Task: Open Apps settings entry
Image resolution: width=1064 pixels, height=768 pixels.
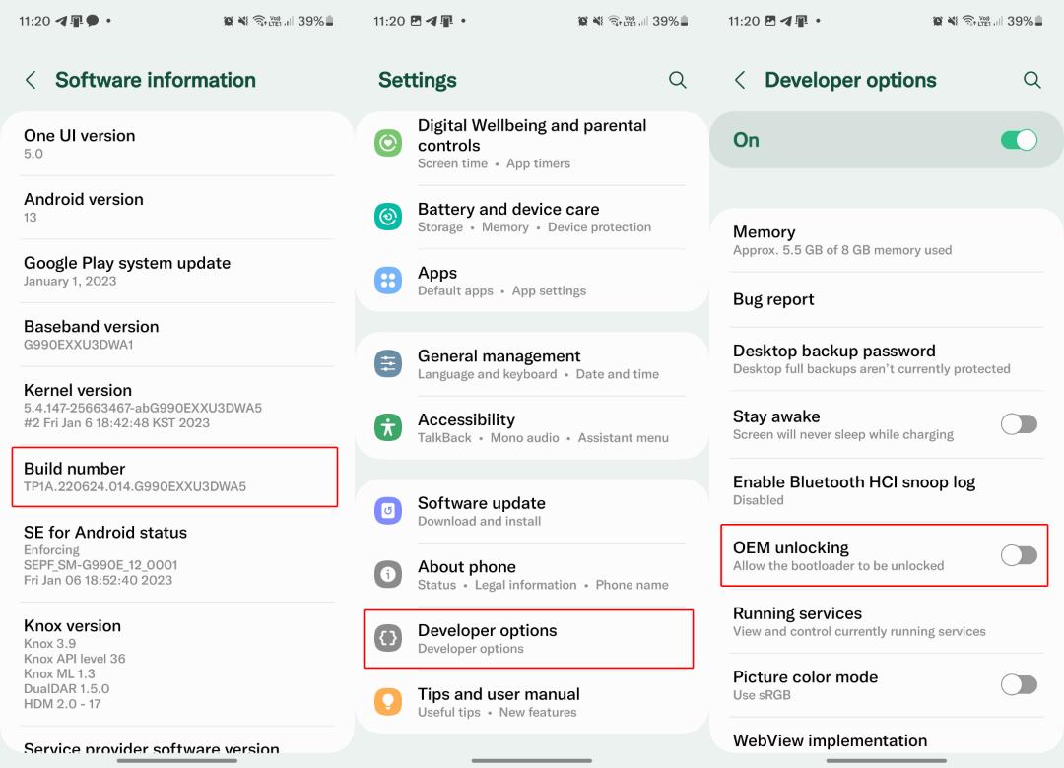Action: click(x=531, y=281)
